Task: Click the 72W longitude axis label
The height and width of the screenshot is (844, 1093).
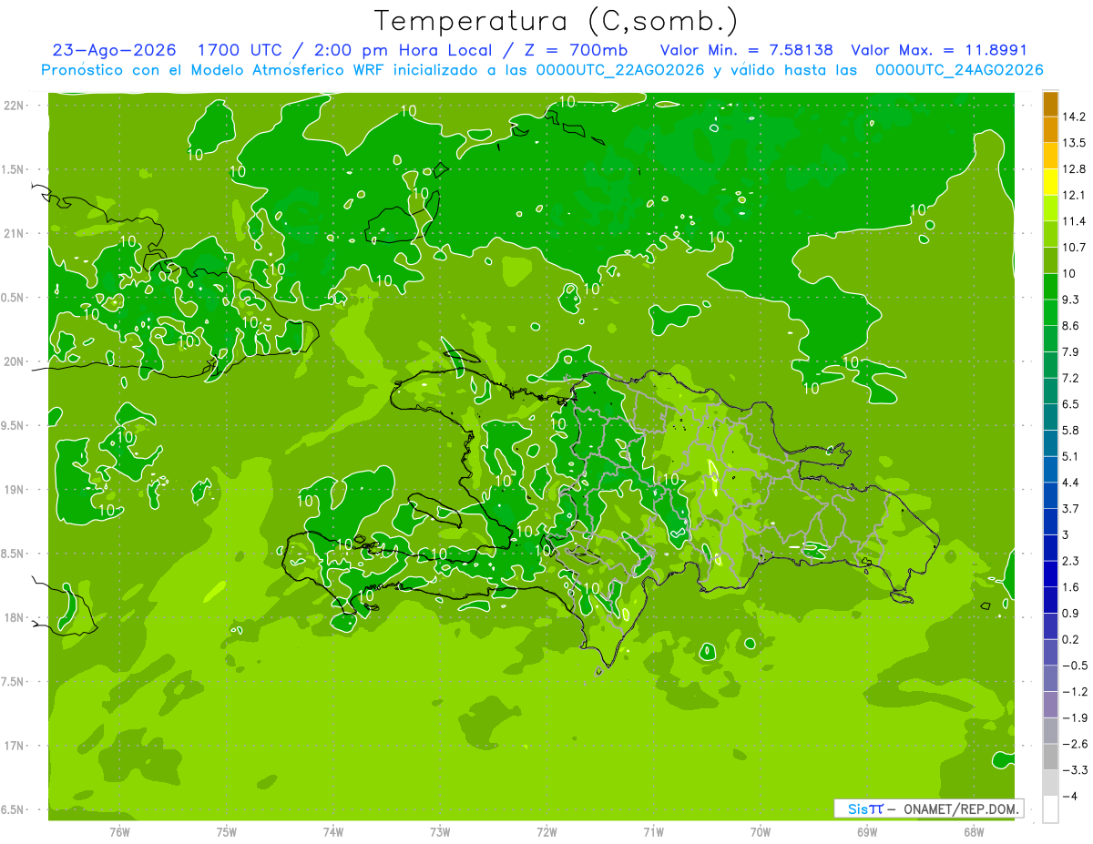Action: click(x=546, y=832)
